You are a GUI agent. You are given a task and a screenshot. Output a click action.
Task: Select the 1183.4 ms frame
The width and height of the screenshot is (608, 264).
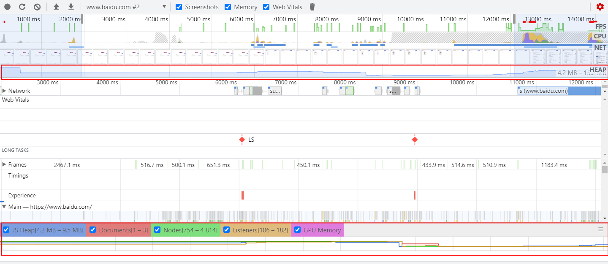554,165
